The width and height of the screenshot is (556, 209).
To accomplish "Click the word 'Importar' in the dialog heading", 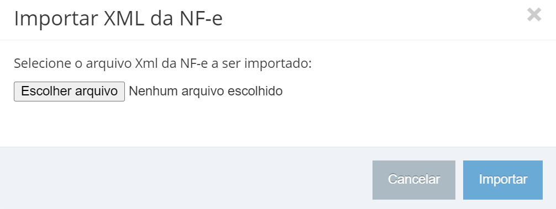I will click(56, 19).
